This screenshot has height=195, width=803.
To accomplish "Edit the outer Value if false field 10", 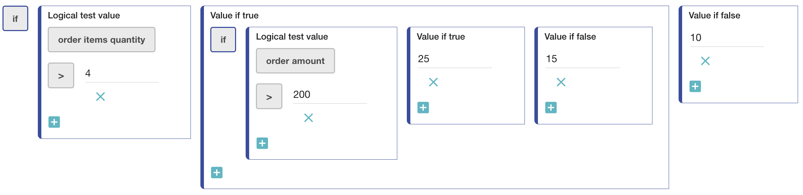I will 726,38.
